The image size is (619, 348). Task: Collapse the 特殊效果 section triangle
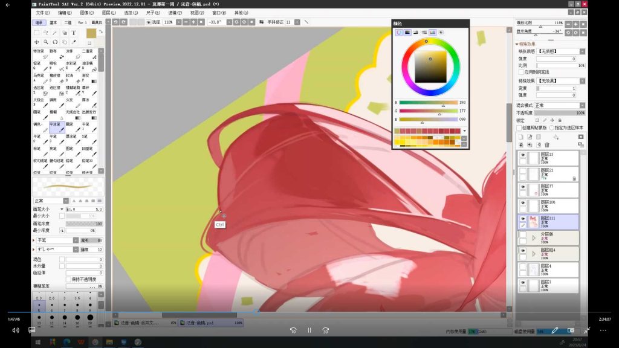click(x=517, y=44)
